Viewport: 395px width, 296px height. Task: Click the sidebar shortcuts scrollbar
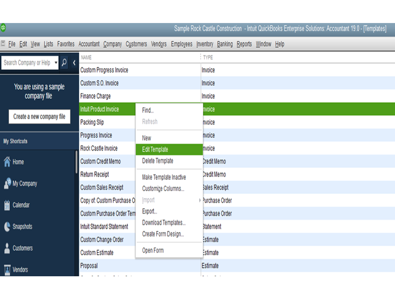click(x=77, y=162)
